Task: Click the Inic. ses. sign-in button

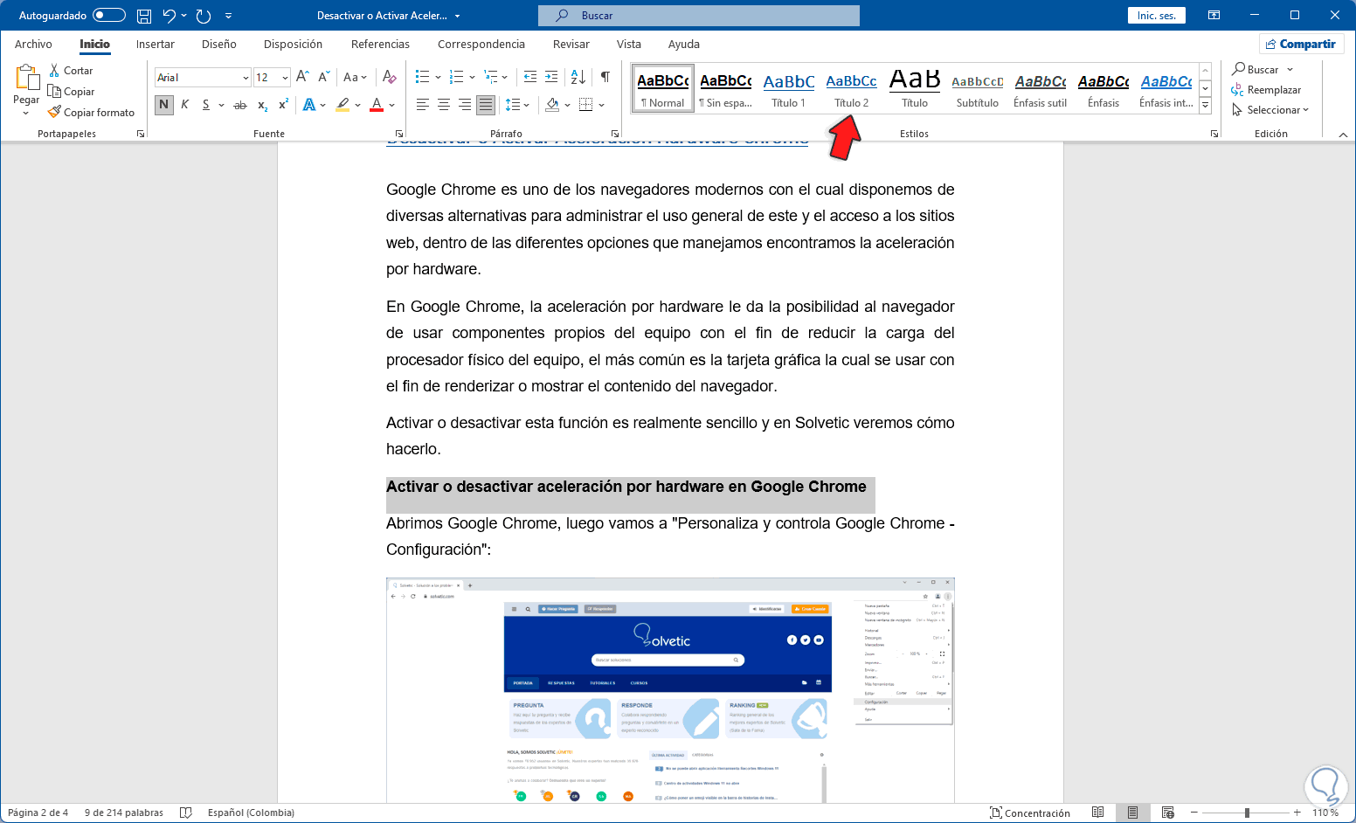Action: coord(1157,16)
